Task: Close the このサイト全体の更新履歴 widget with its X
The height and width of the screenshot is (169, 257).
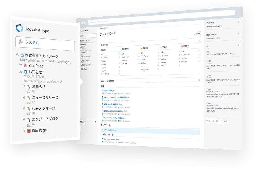Action: [x=199, y=80]
